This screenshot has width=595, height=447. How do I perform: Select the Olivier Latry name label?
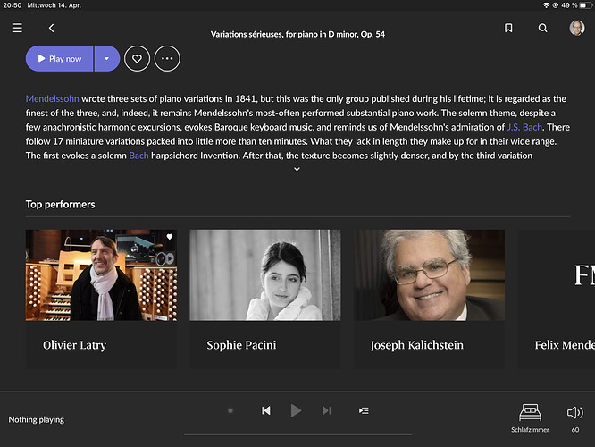click(x=74, y=345)
